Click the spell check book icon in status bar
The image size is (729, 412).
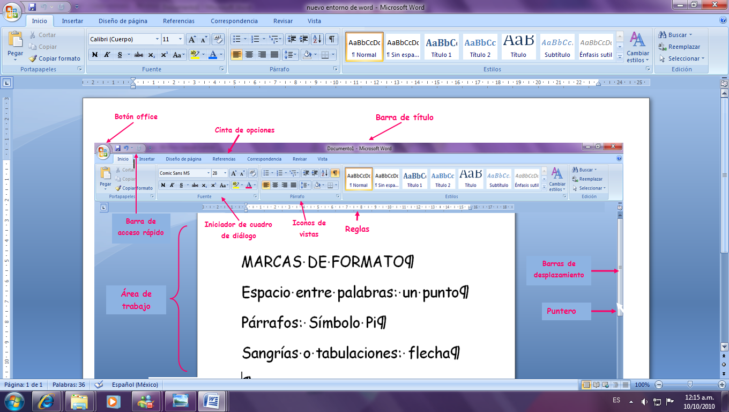[99, 385]
